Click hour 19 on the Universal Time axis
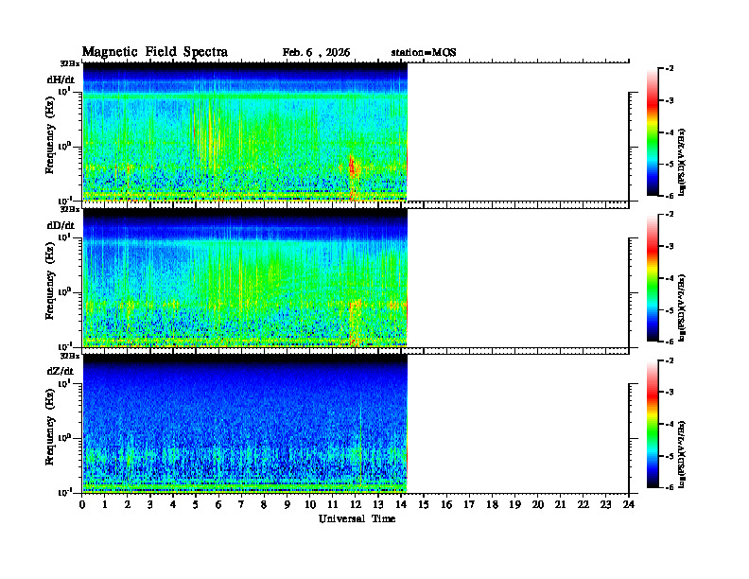749x579 pixels. point(514,505)
